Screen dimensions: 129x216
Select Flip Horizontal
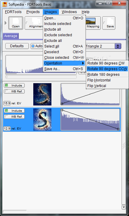(x=107, y=80)
